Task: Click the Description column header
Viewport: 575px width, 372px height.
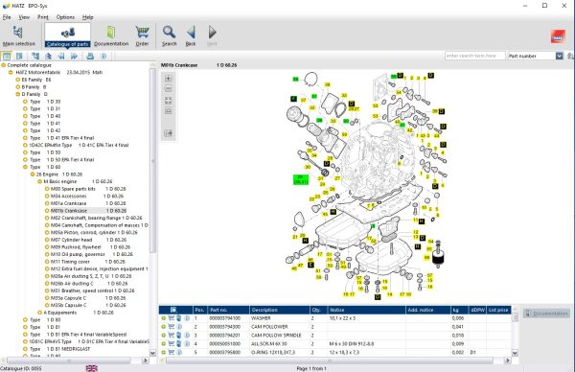Action: pyautogui.click(x=280, y=310)
